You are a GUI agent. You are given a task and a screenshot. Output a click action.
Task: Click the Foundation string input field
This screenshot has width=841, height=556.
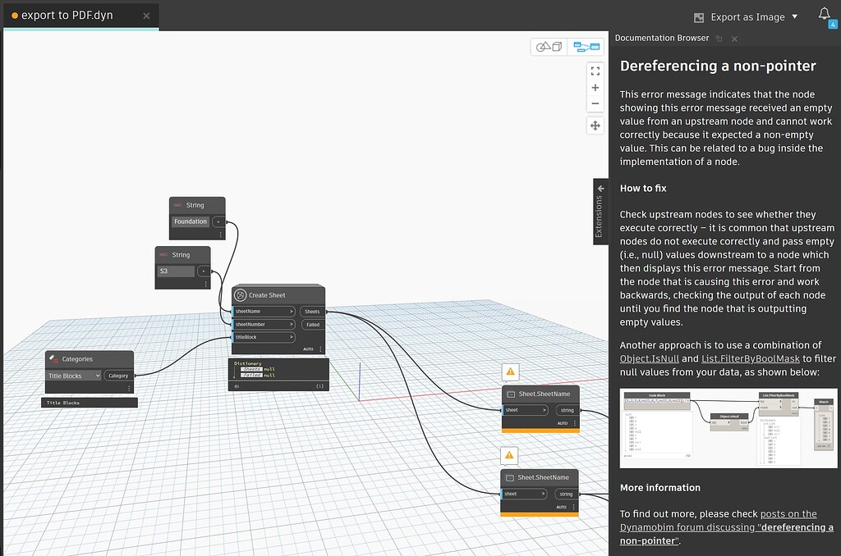(191, 221)
